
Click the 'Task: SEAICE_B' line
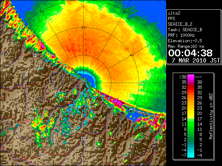click(185, 30)
